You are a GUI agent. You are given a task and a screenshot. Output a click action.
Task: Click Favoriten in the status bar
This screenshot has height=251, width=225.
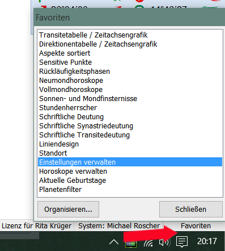click(196, 226)
